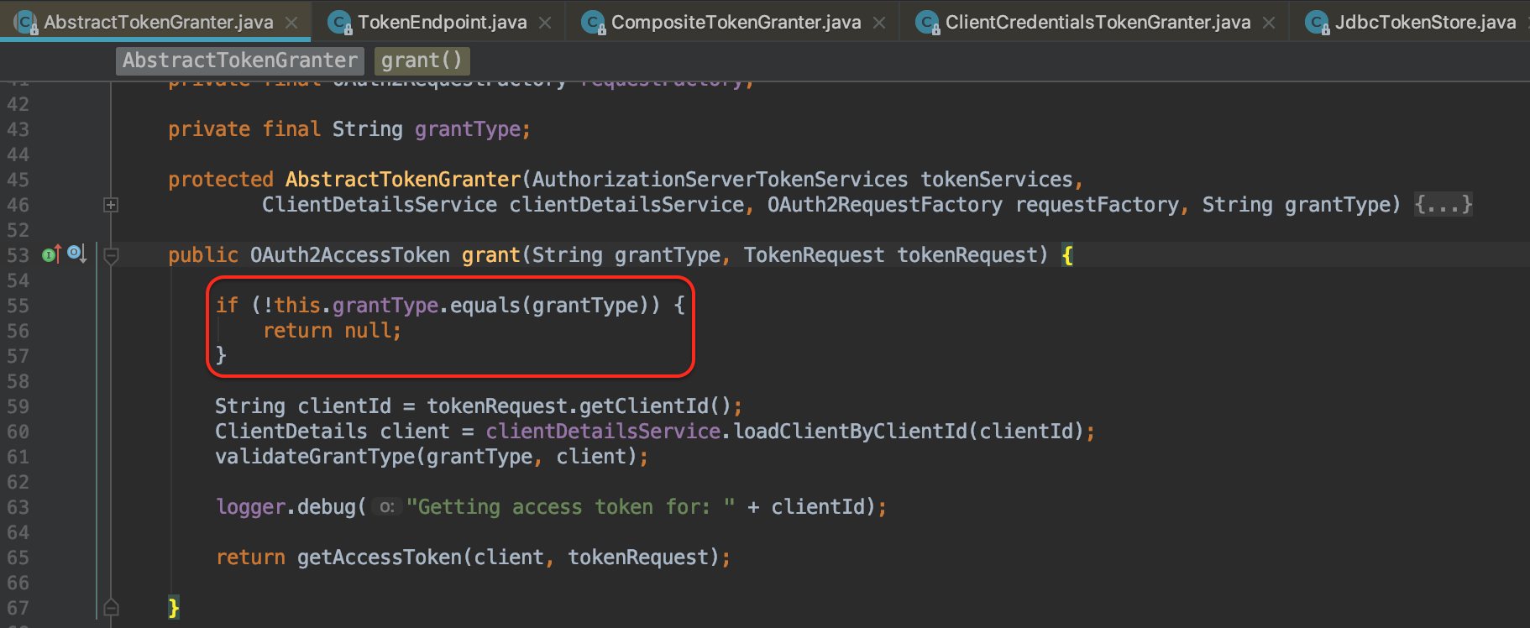Collapse the grant method at line 53
Screen dimensions: 1530x628
click(x=111, y=256)
